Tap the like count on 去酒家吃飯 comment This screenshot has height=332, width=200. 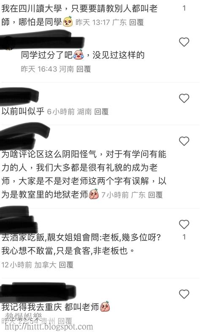184,237
